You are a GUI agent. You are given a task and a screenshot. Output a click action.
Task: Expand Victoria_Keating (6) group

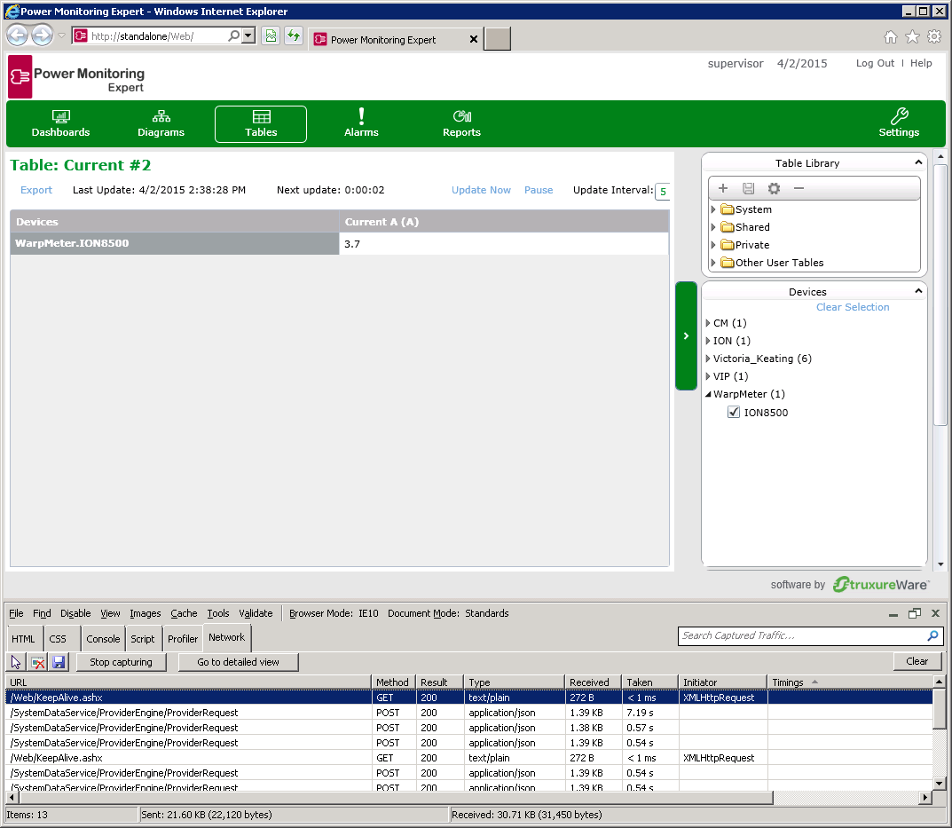point(708,359)
